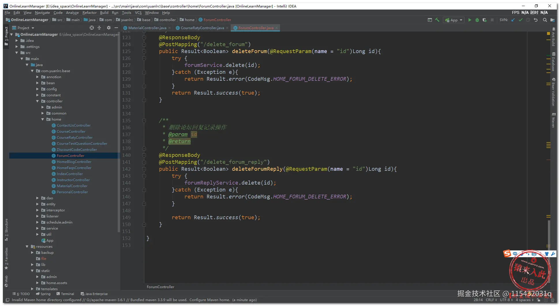The height and width of the screenshot is (306, 560).
Task: Toggle the 1: Project side tab
Action: [6, 36]
